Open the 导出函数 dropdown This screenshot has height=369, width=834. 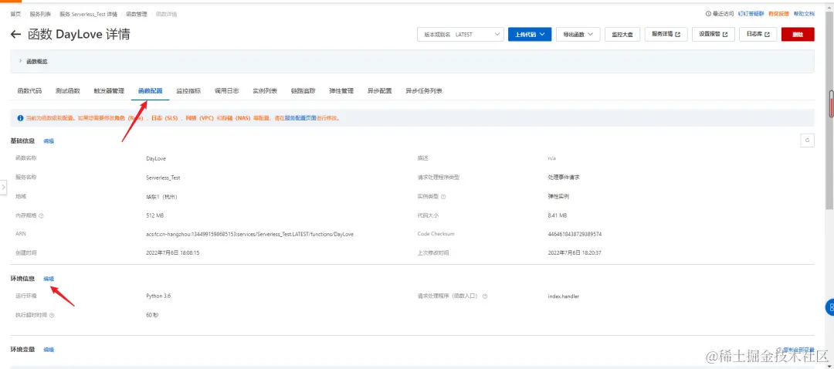tap(578, 34)
